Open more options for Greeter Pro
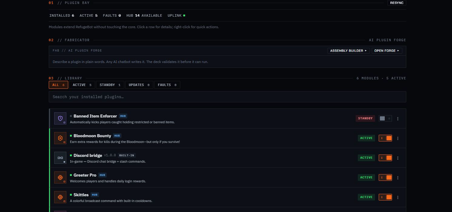Image resolution: width=452 pixels, height=212 pixels. pyautogui.click(x=398, y=177)
